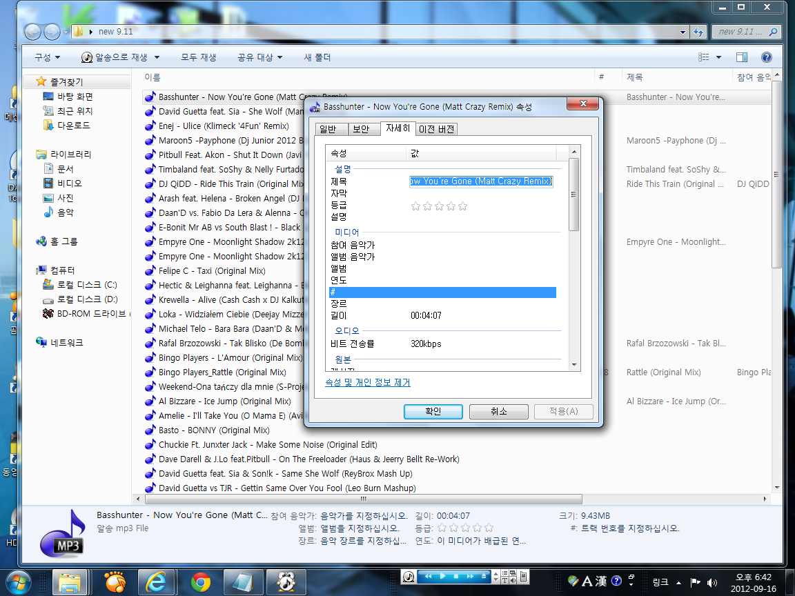Open the address bar history dropdown
The width and height of the screenshot is (795, 596).
coord(683,32)
